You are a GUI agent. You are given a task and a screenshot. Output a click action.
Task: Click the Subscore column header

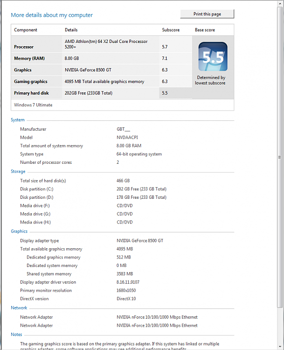pos(171,30)
